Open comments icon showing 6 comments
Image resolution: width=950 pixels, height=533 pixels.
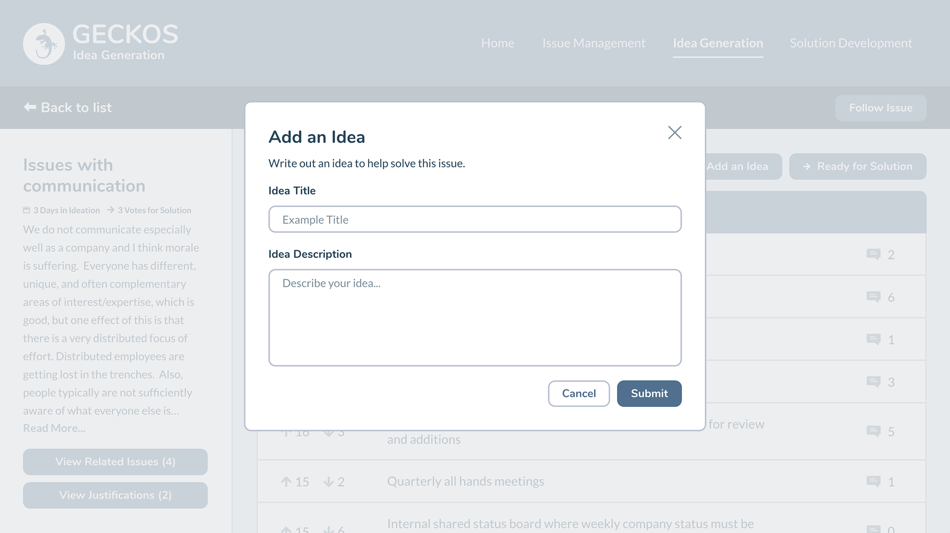[873, 297]
